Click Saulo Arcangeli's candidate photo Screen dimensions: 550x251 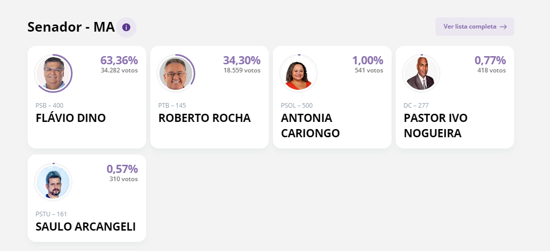(54, 182)
